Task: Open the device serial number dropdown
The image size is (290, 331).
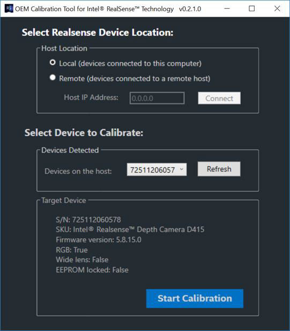Action: [157, 170]
